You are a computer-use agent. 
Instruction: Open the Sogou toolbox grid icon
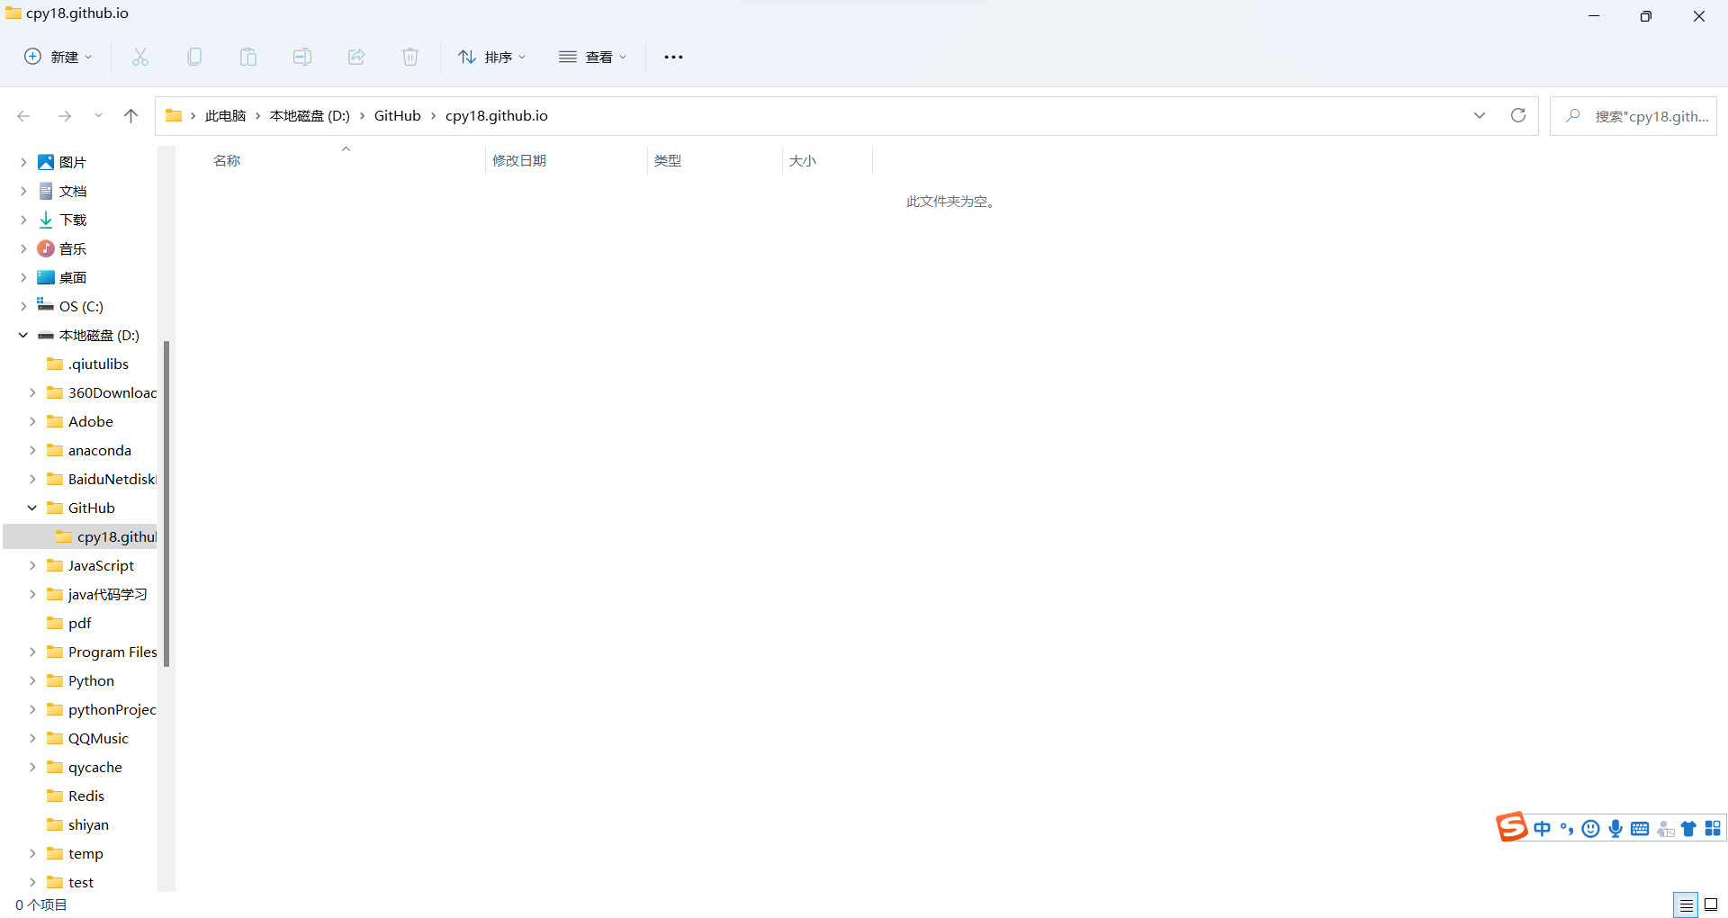(1711, 828)
